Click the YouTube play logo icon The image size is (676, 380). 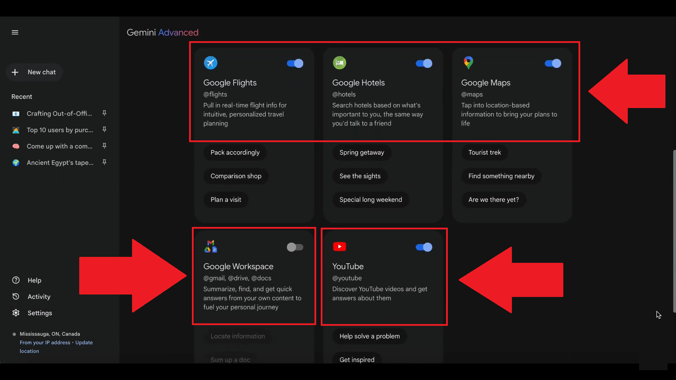pyautogui.click(x=339, y=247)
